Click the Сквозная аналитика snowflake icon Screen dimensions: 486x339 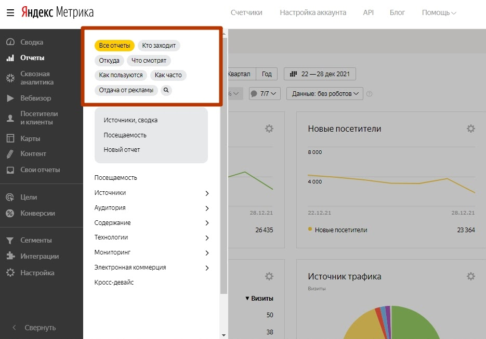pos(10,78)
